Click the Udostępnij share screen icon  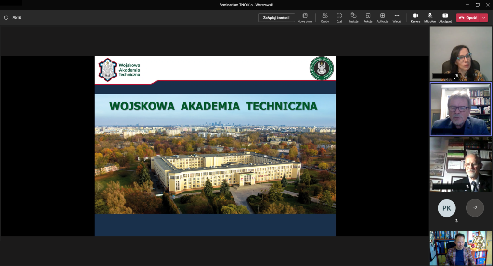[x=445, y=17]
